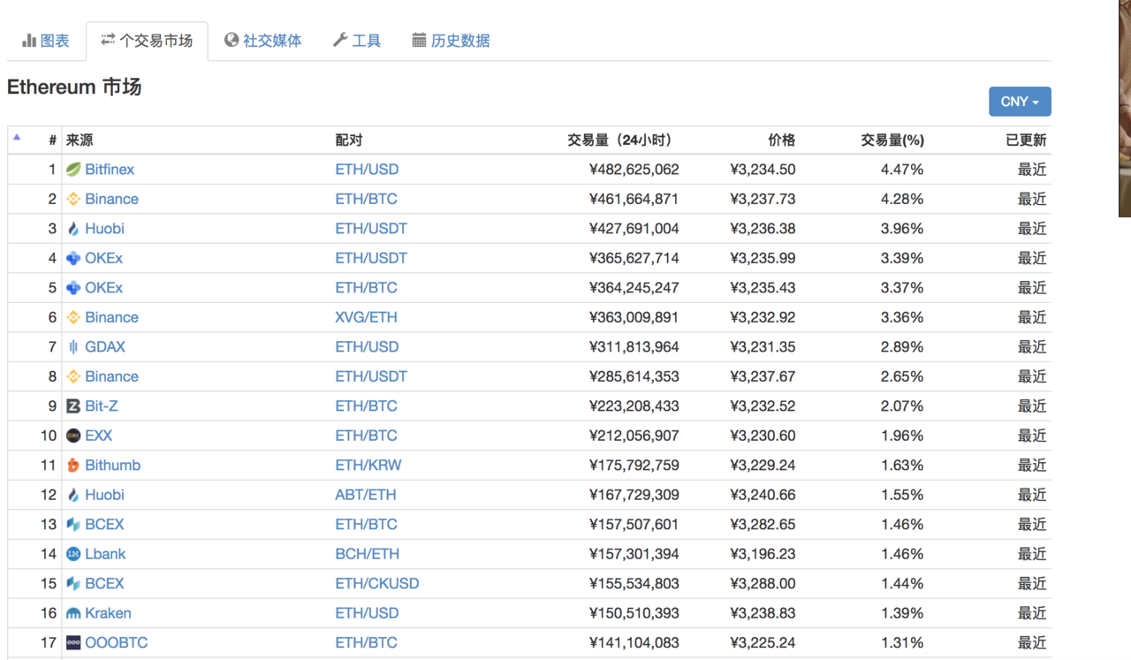Viewport: 1131px width, 660px height.
Task: Open the Bithumb exchange link
Action: point(113,466)
